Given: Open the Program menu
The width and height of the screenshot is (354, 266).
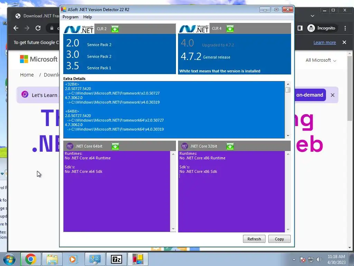Looking at the screenshot, I should (x=71, y=17).
